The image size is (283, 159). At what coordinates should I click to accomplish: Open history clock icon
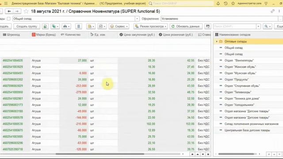(x=226, y=4)
